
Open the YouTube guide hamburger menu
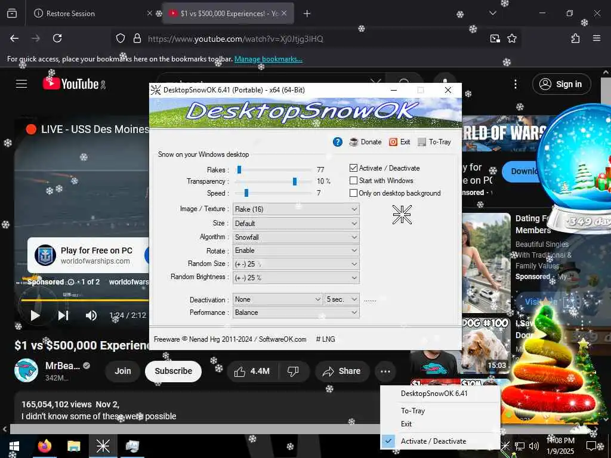pos(21,83)
